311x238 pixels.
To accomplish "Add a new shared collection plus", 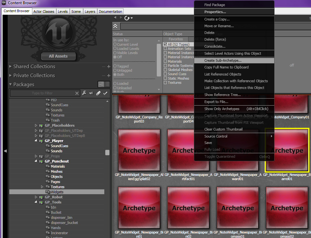I will (109, 67).
